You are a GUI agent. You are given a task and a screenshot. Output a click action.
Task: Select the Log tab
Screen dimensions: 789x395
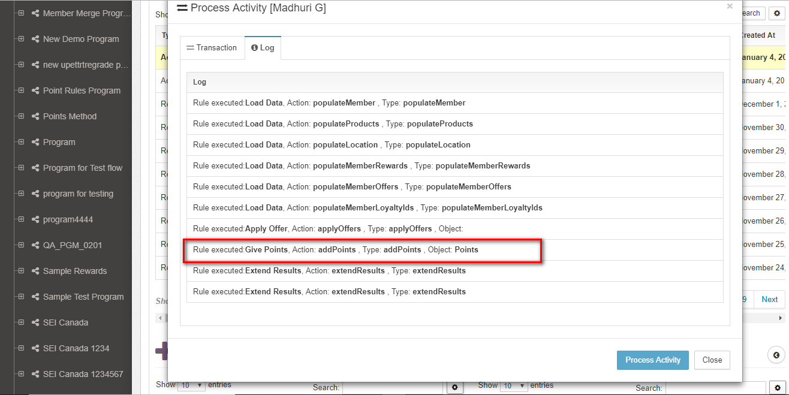pos(263,48)
